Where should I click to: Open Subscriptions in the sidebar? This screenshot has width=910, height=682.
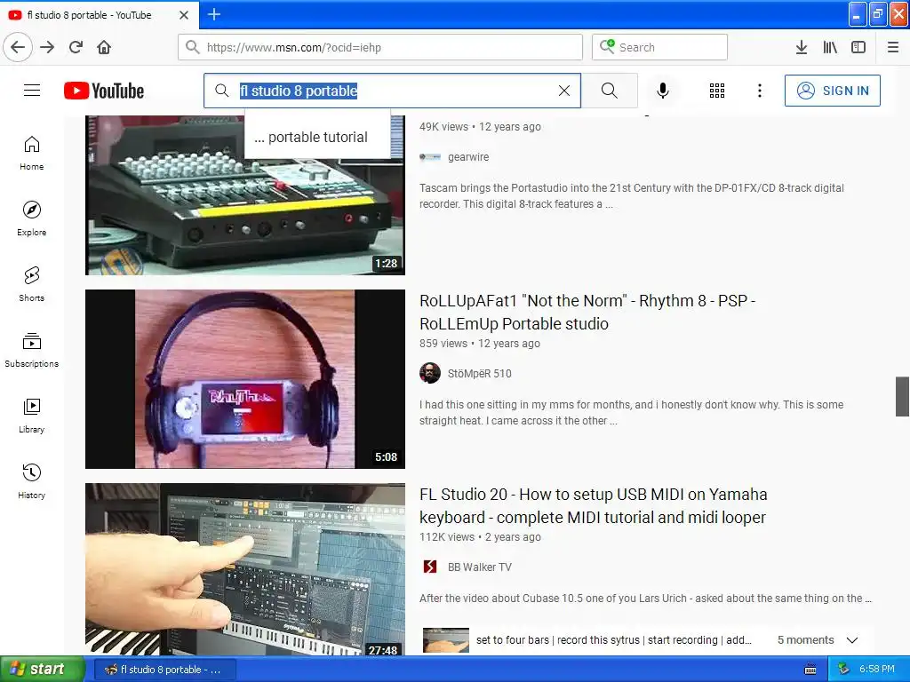pos(32,350)
